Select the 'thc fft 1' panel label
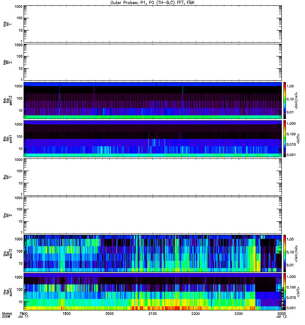The height and width of the screenshot is (325, 305). [7, 177]
